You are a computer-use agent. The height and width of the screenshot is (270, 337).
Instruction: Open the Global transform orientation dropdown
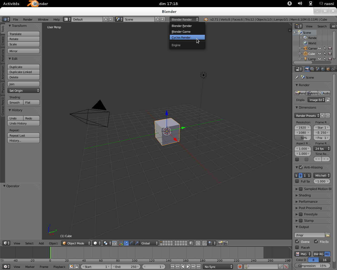(x=149, y=243)
